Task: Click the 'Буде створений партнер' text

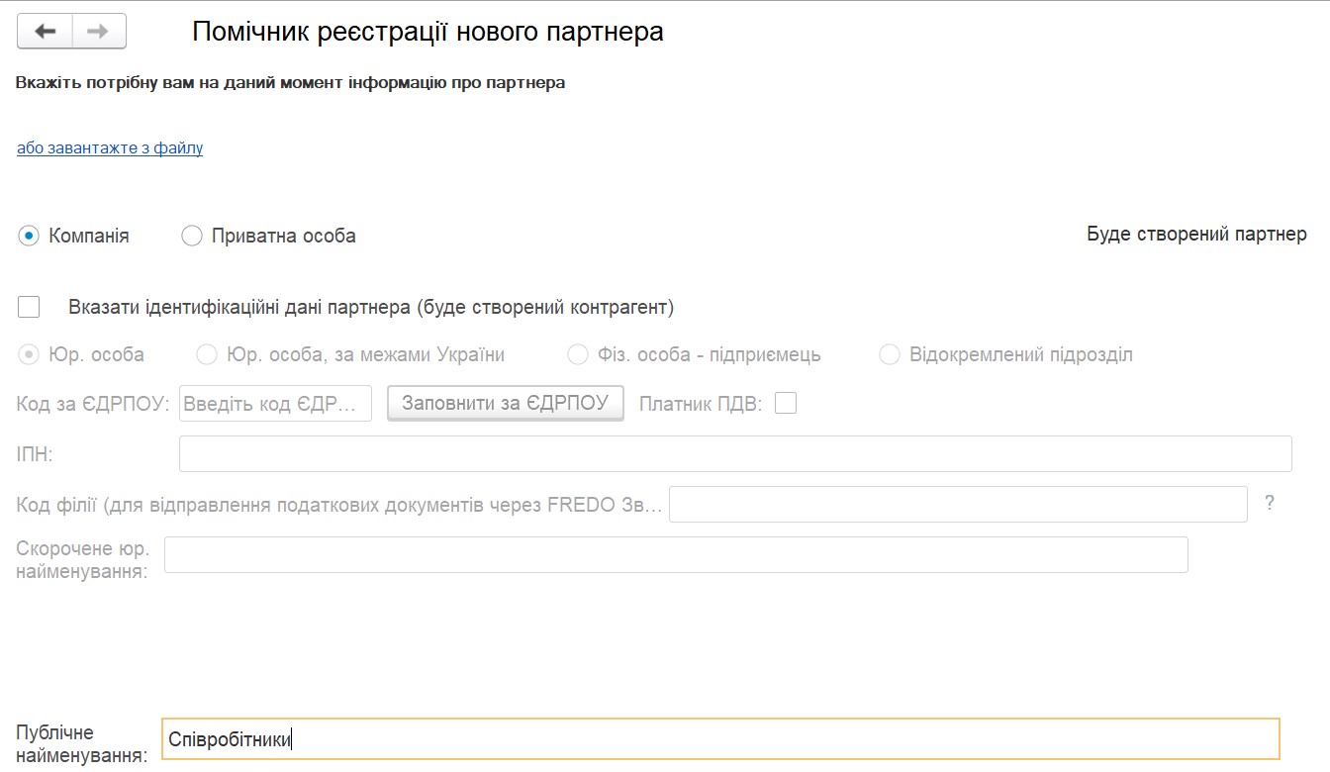Action: click(x=1196, y=235)
